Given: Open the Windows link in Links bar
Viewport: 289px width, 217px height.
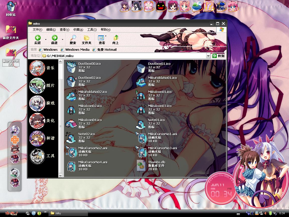Looking at the screenshot, I should 48,49.
